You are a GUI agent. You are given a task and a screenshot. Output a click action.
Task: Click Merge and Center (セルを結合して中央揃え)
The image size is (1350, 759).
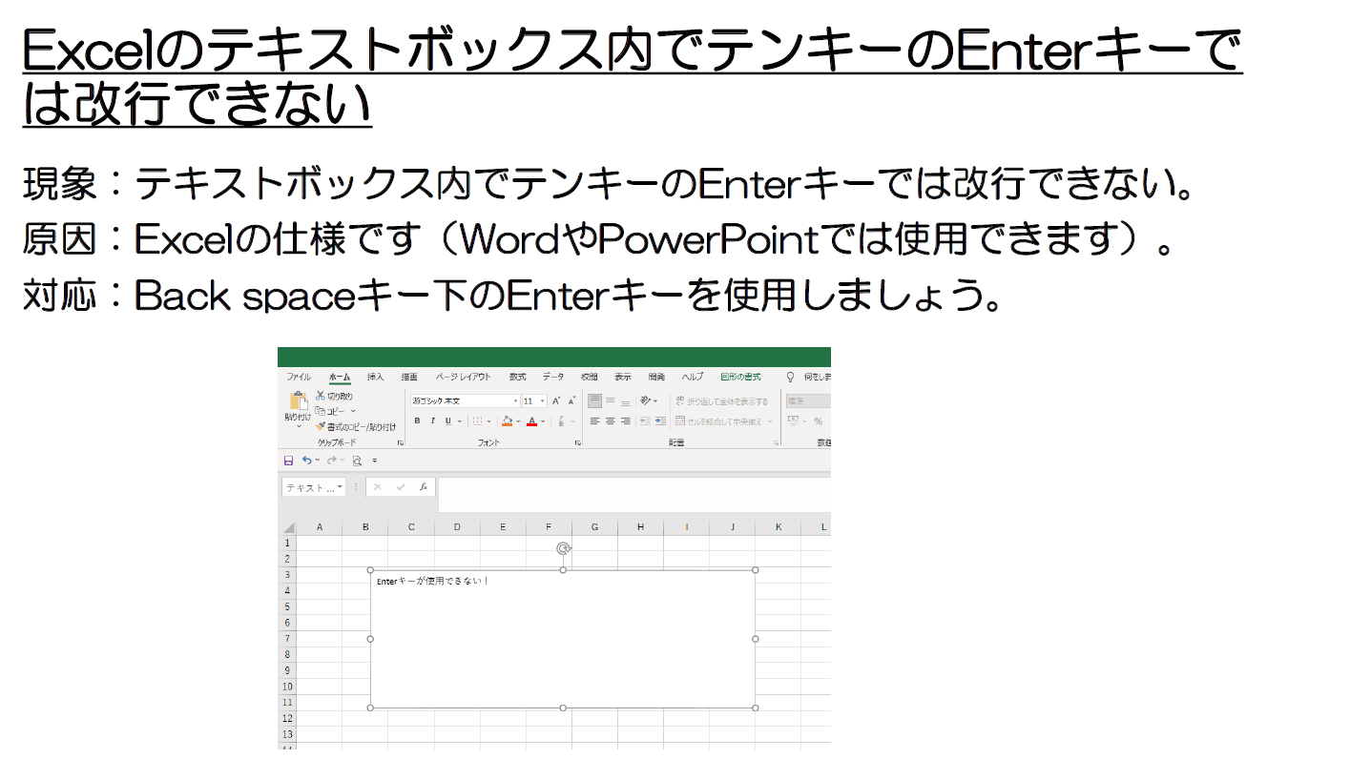coord(718,421)
